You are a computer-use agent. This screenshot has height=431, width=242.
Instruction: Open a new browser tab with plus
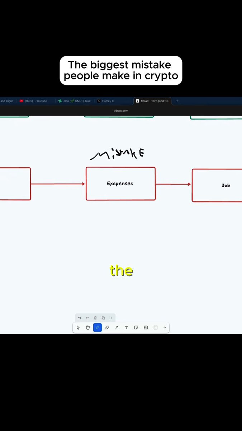pyautogui.click(x=177, y=101)
